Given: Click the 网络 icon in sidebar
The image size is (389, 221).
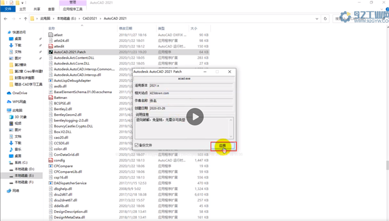Looking at the screenshot, I should coord(9,191).
